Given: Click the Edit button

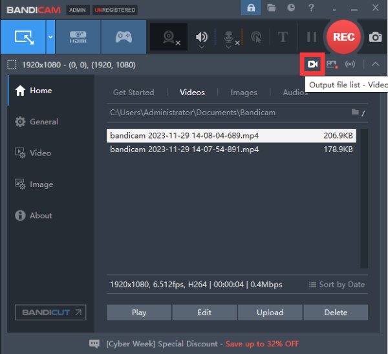Looking at the screenshot, I should 204,313.
